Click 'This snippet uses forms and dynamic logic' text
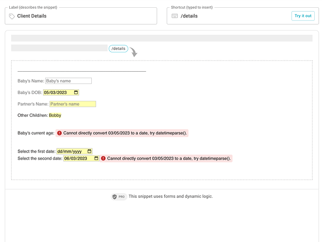322x242 pixels. point(170,196)
